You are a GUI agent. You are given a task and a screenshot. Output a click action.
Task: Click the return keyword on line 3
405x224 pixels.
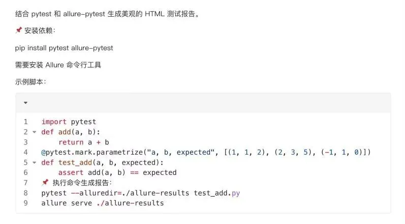tap(71, 142)
